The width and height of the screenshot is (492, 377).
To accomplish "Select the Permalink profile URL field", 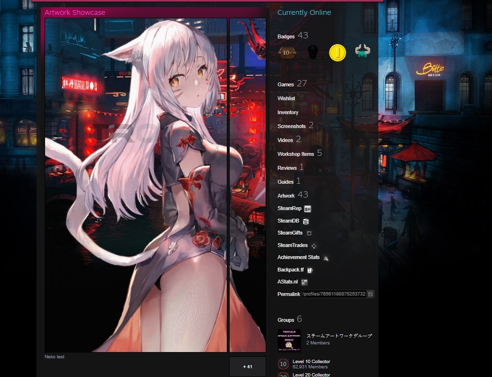I will [334, 294].
